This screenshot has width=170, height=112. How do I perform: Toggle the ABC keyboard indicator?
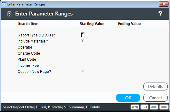pyautogui.click(x=154, y=107)
